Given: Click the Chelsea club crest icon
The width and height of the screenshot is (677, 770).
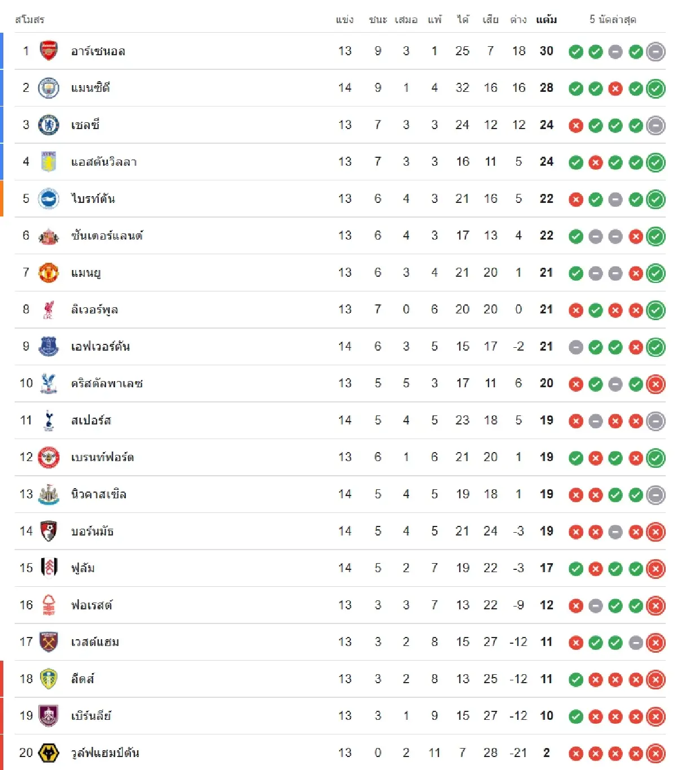Looking at the screenshot, I should point(49,125).
